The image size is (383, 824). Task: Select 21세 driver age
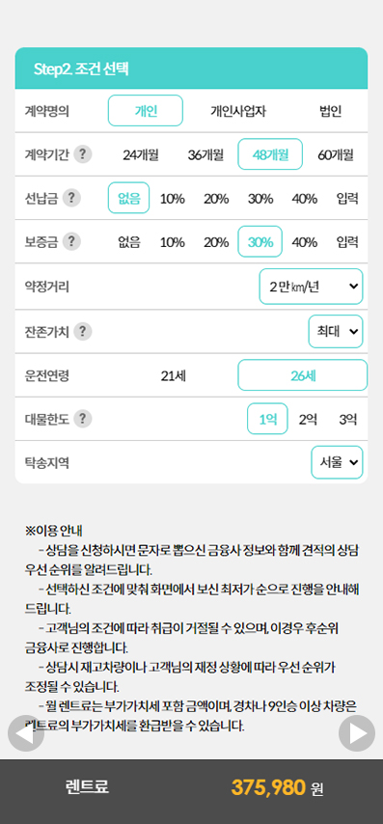173,375
